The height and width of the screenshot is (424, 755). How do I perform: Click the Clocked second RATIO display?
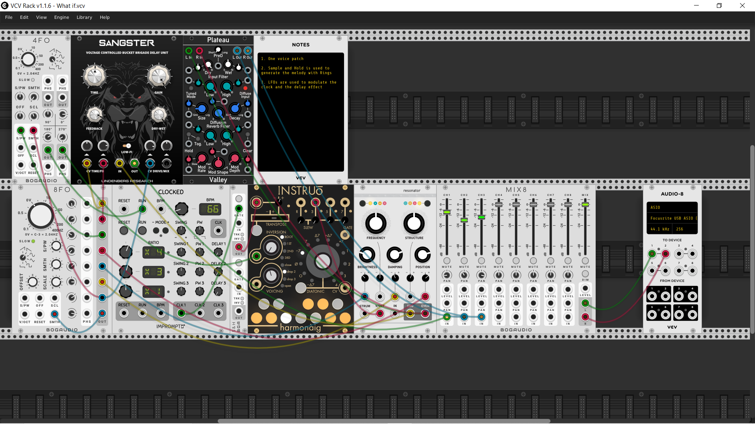pyautogui.click(x=153, y=272)
